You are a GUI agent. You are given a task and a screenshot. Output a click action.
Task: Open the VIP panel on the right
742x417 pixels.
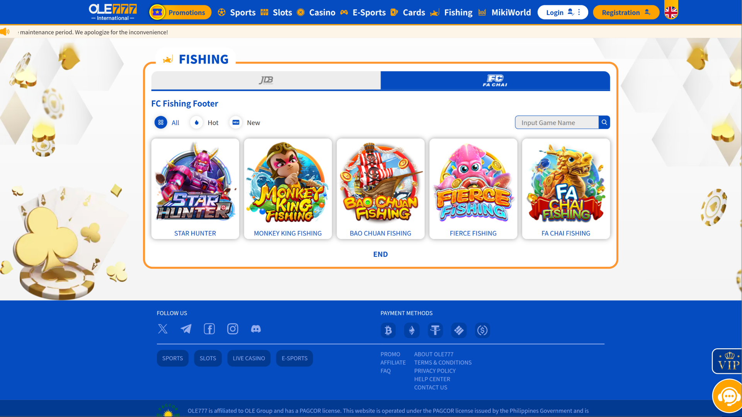point(728,361)
